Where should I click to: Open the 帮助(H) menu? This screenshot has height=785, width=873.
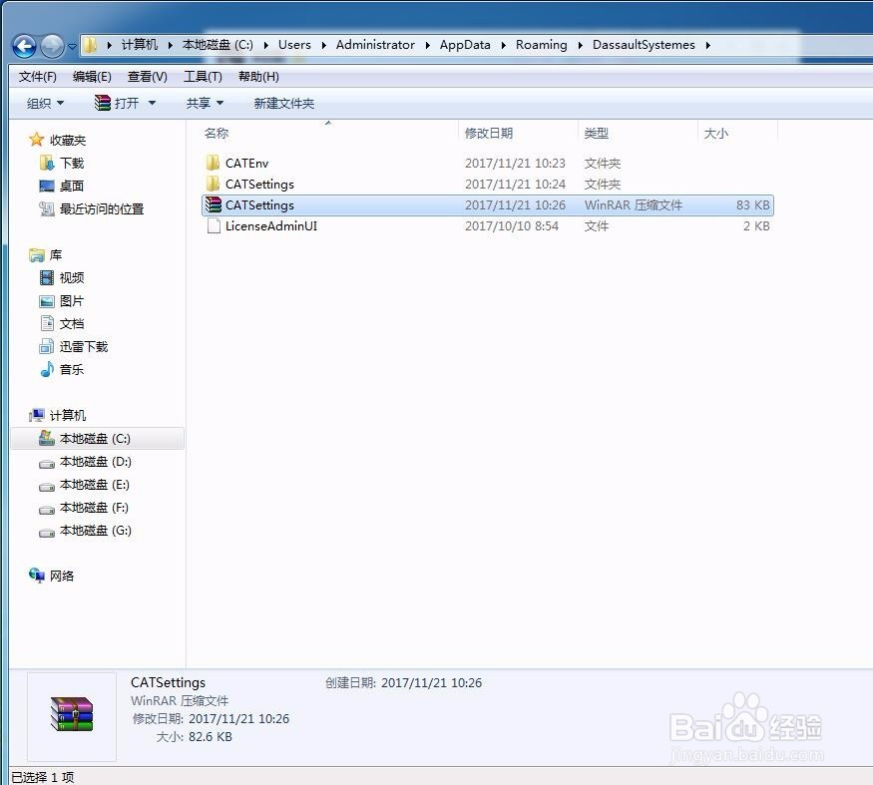[258, 76]
